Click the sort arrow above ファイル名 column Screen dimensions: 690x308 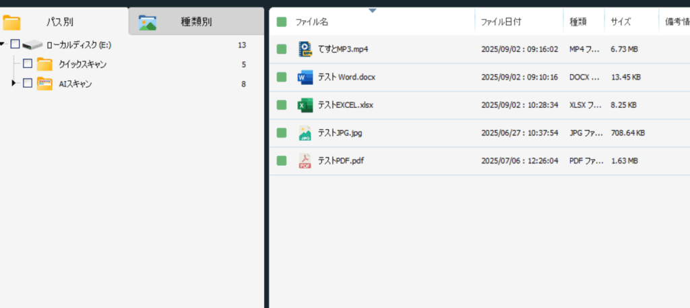click(373, 10)
